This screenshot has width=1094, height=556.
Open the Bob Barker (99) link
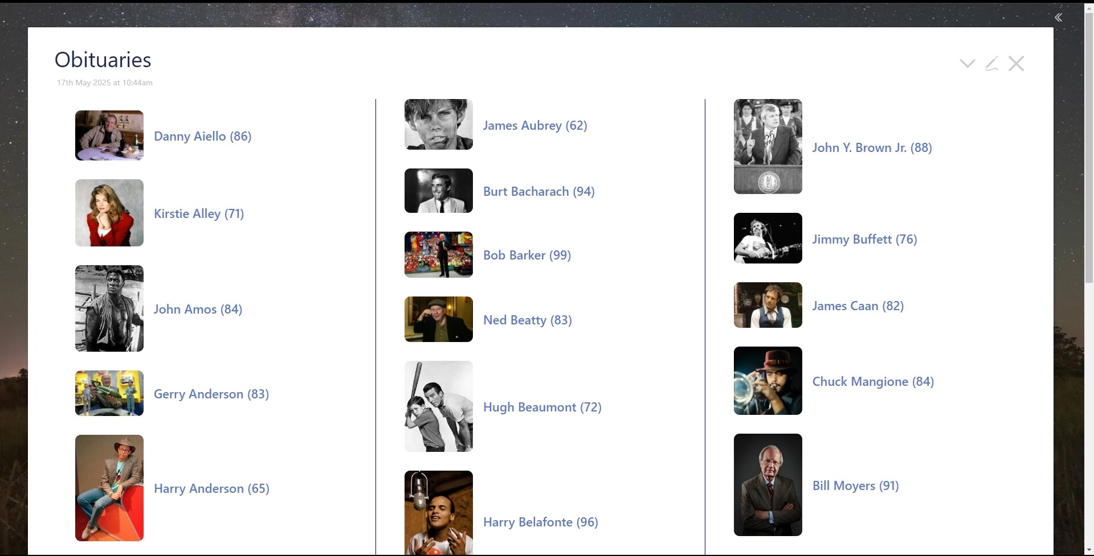pyautogui.click(x=527, y=255)
